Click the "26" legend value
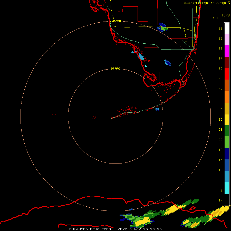This screenshot has width=231, height=231. pos(220,130)
